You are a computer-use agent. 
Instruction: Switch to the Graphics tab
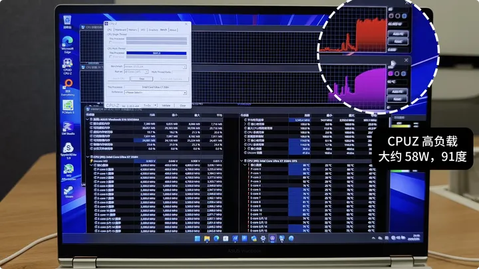tap(153, 30)
